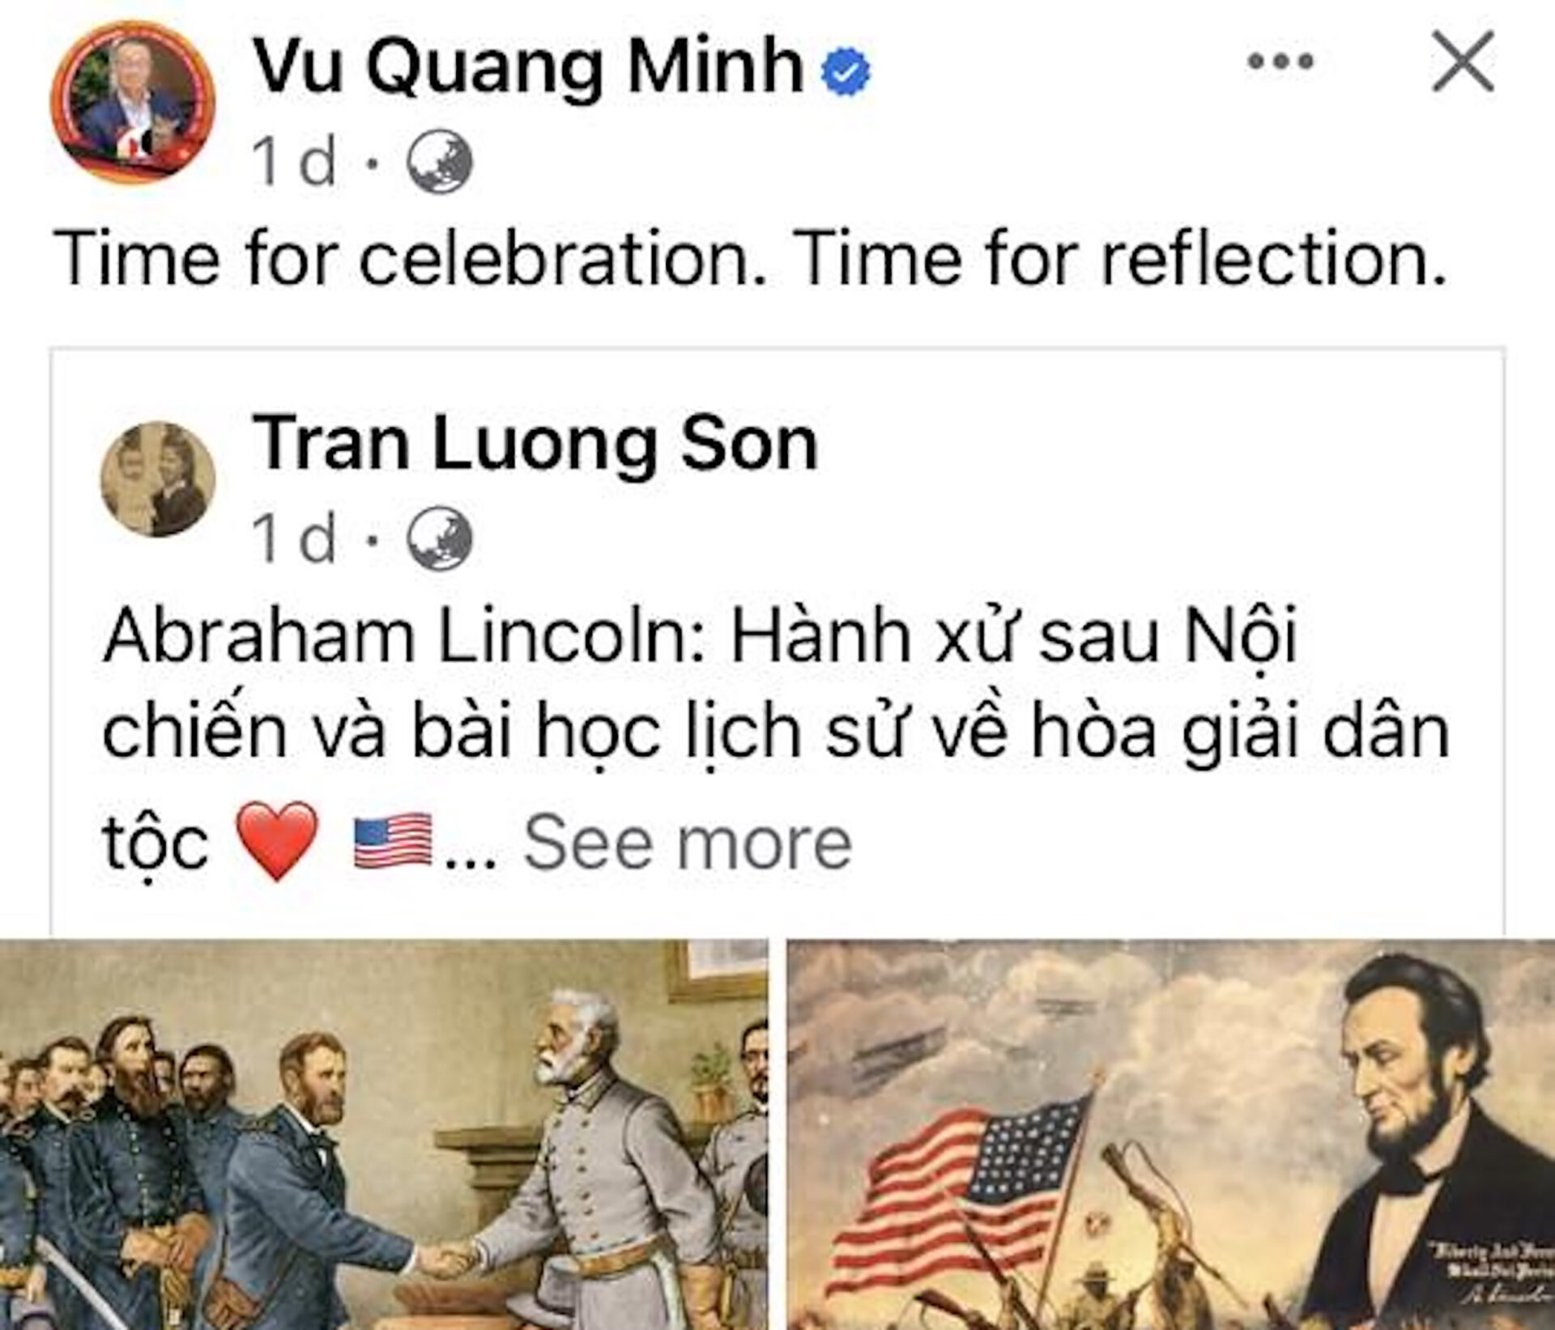Open the three-dot post options menu

1280,62
